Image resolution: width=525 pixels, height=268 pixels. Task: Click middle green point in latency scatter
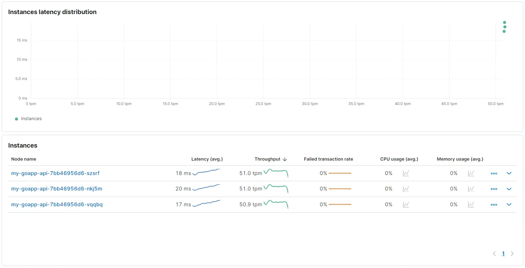tap(505, 27)
